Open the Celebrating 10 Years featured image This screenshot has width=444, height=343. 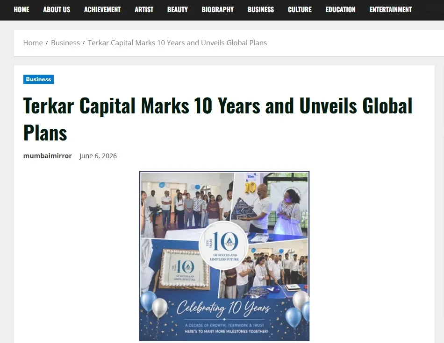pyautogui.click(x=224, y=256)
